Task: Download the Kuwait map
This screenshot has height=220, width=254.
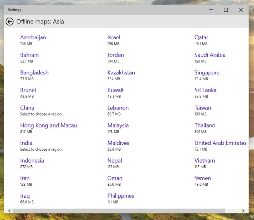Action: (115, 90)
